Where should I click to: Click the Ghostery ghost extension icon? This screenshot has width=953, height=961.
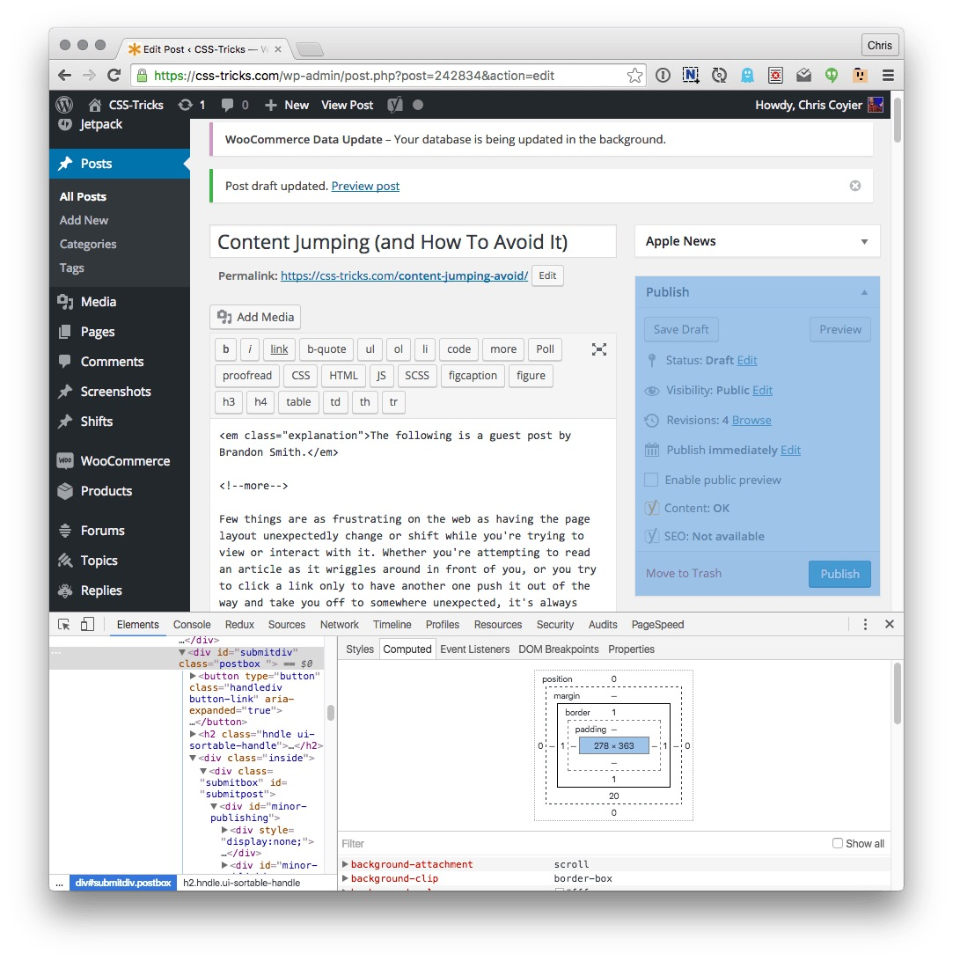click(x=747, y=76)
